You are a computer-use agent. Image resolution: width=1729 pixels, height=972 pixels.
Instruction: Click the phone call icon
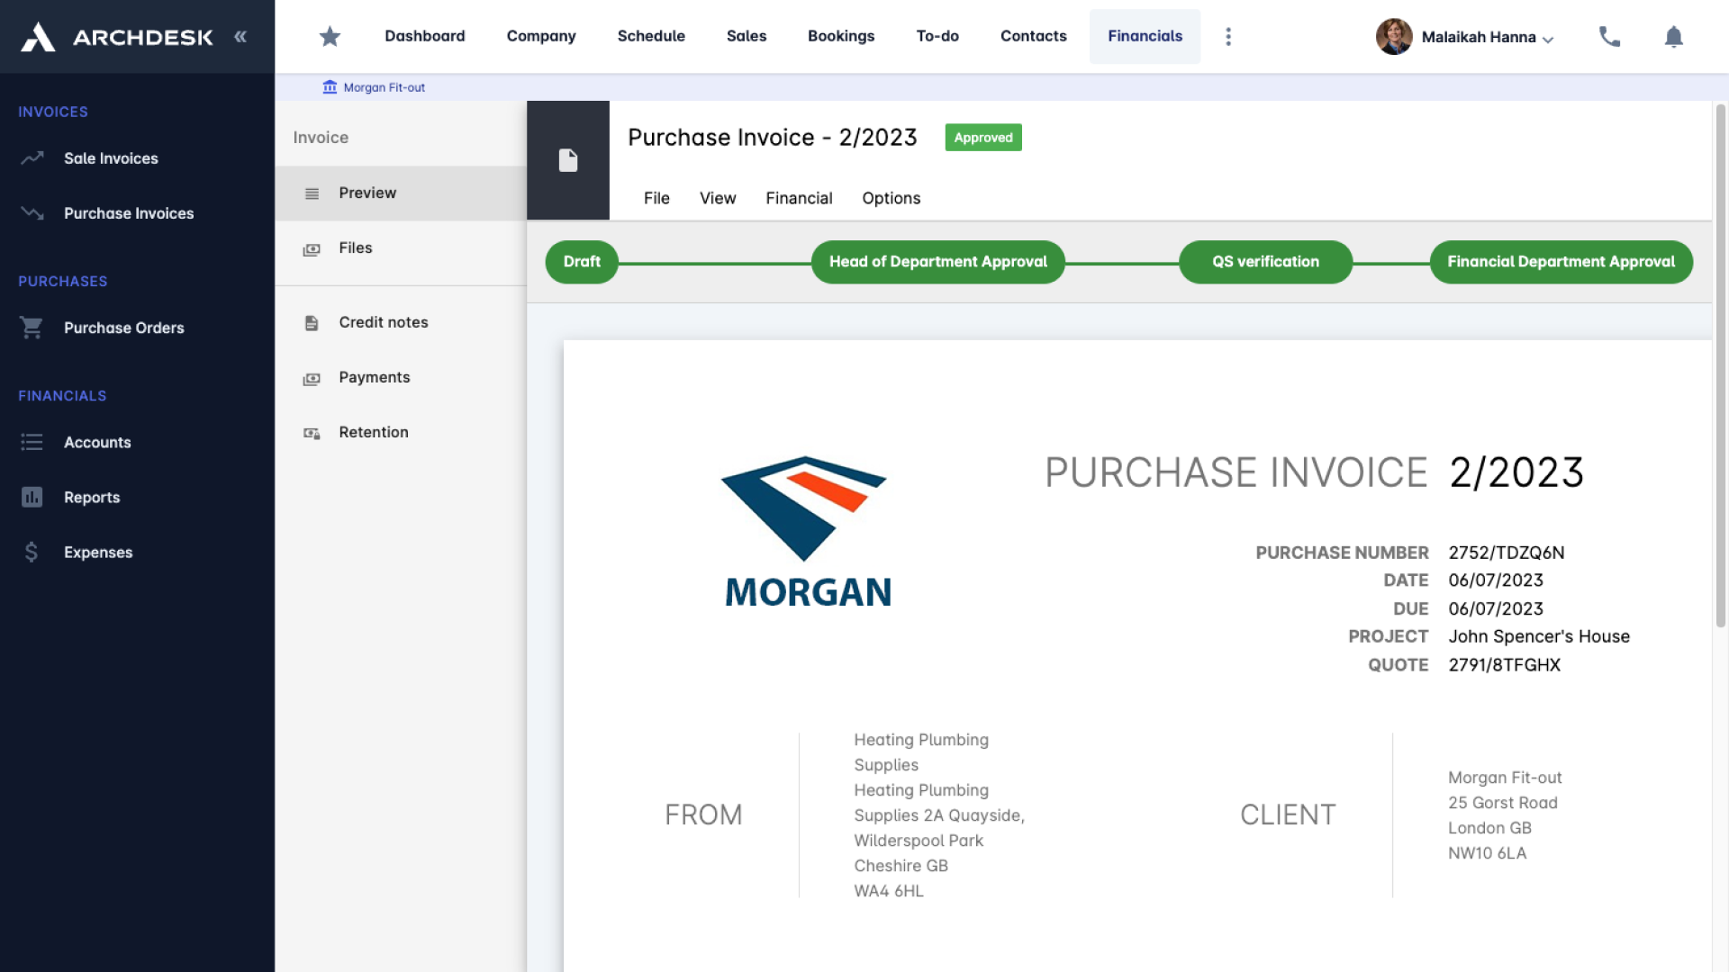pyautogui.click(x=1609, y=37)
